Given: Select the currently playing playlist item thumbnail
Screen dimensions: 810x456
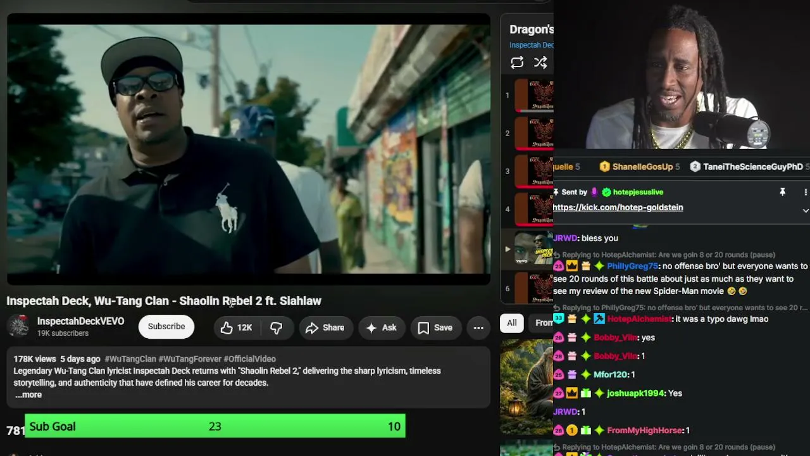Looking at the screenshot, I should (x=533, y=248).
